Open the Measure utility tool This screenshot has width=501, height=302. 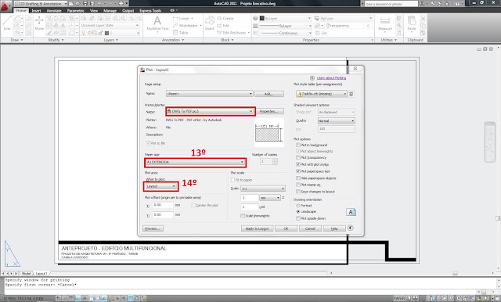point(385,23)
